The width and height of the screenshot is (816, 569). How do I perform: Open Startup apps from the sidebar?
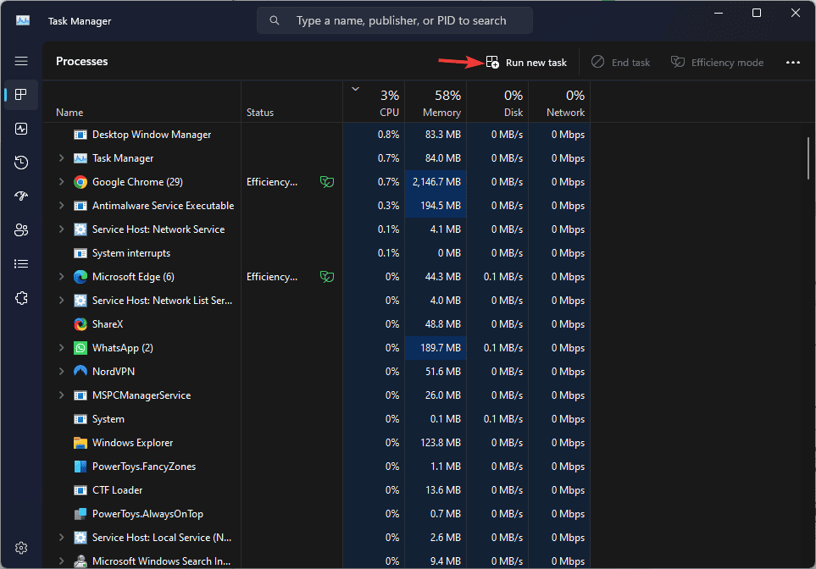point(21,196)
